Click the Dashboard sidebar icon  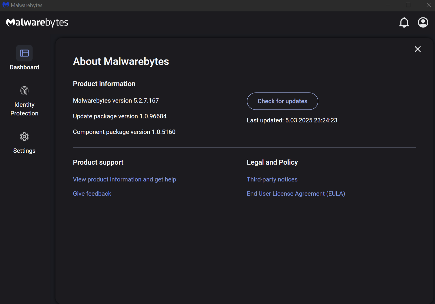[24, 53]
